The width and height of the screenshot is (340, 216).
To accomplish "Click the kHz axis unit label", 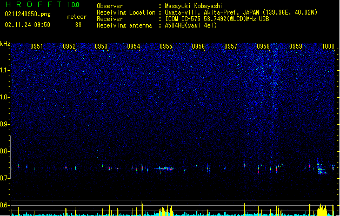I will pos(5,44).
